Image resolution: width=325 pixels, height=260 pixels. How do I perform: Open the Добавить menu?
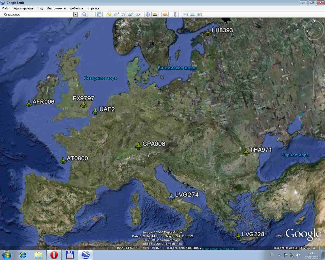[x=77, y=8]
